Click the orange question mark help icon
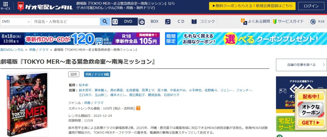327x137 pixels. (x=138, y=108)
